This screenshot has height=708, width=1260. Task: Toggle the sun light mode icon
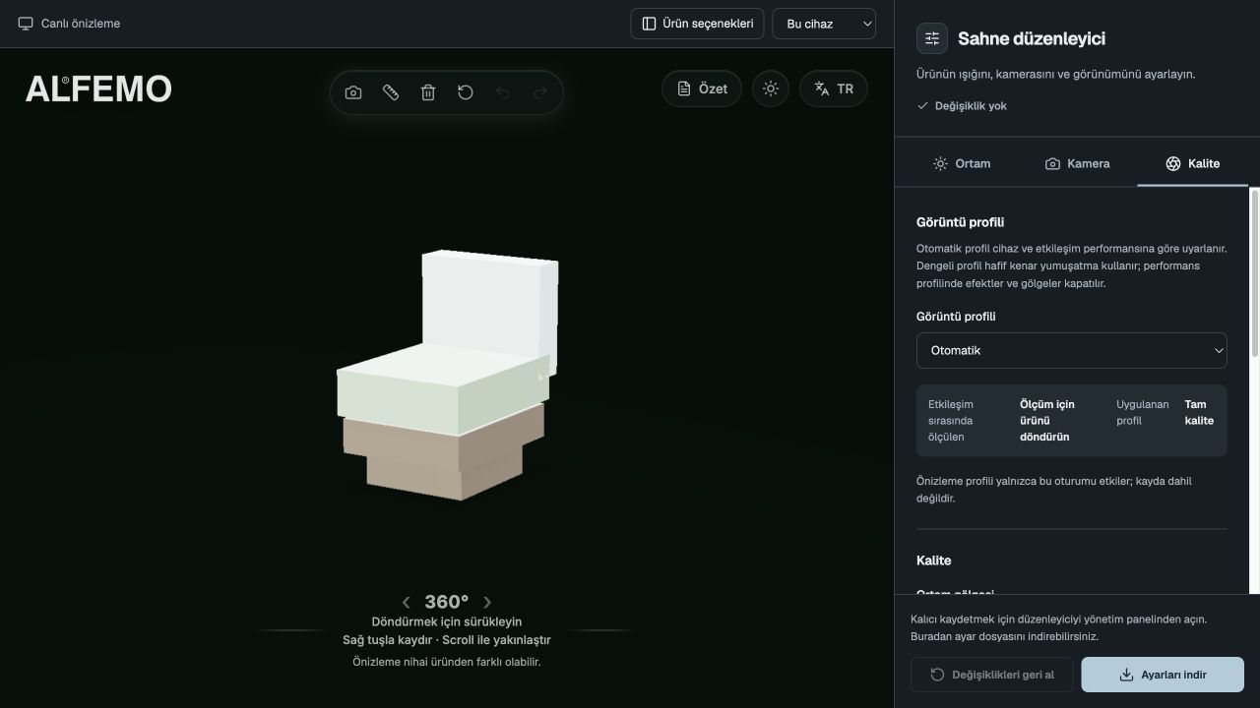coord(771,88)
